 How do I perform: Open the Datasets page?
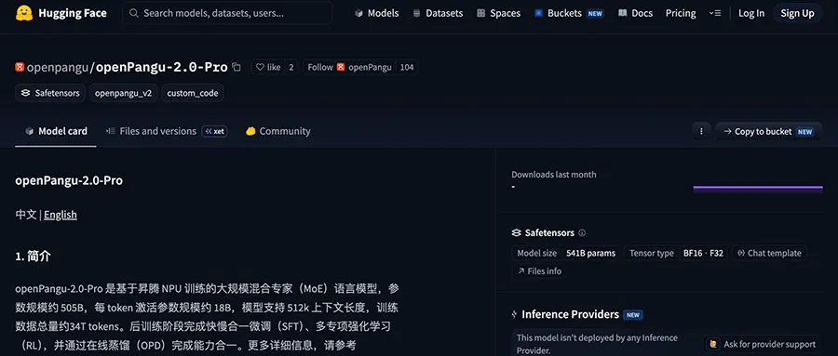[438, 13]
